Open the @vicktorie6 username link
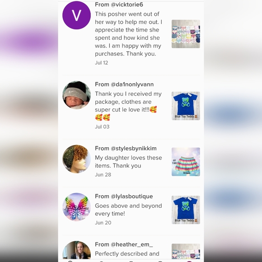The width and height of the screenshot is (262, 262). 127,5
